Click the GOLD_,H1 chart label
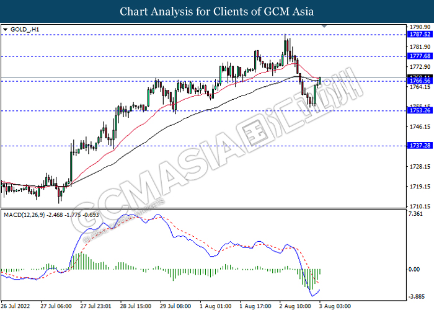This screenshot has height=310, width=434. click(25, 29)
